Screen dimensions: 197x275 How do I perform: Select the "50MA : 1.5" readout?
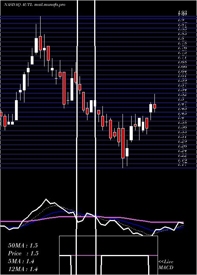point(23,246)
